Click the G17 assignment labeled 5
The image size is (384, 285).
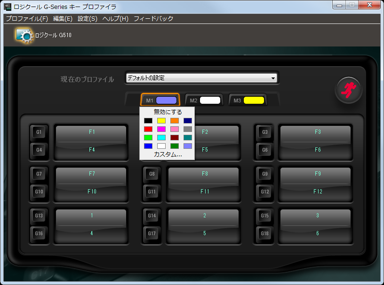[x=203, y=234]
